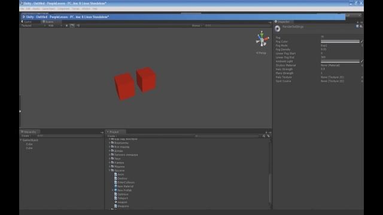Click the Камера folder icon
This screenshot has width=383, height=215.
pos(113,162)
